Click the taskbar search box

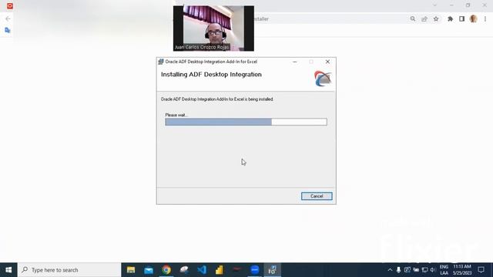69,270
